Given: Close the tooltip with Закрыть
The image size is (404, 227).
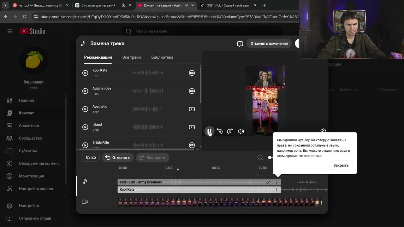Looking at the screenshot, I should [341, 165].
